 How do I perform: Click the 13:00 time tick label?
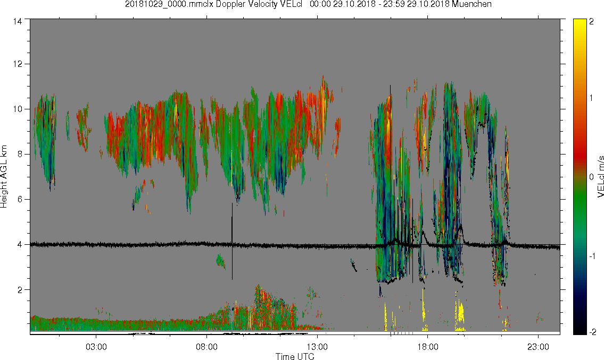(x=317, y=347)
